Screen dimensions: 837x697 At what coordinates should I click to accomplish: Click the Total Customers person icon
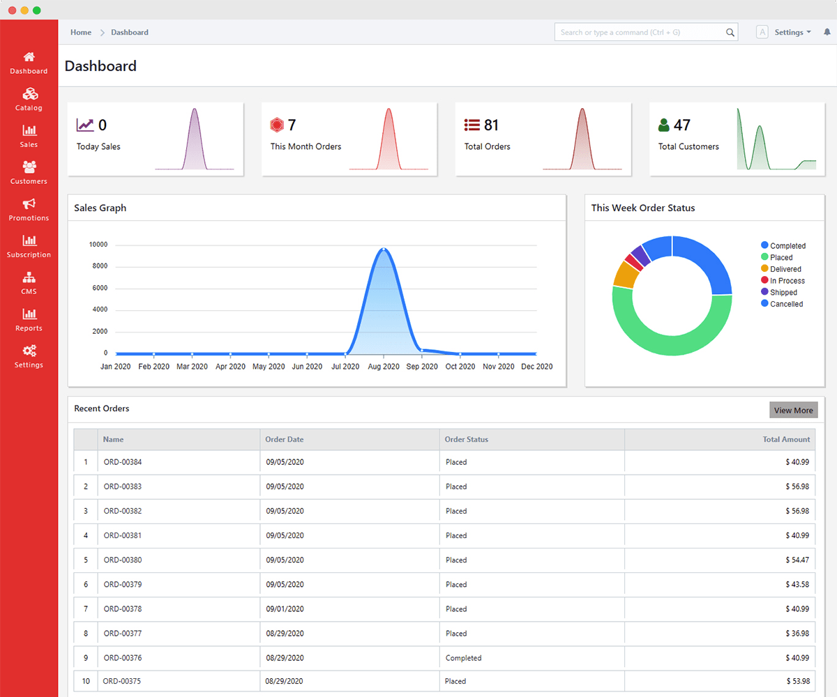(x=664, y=125)
